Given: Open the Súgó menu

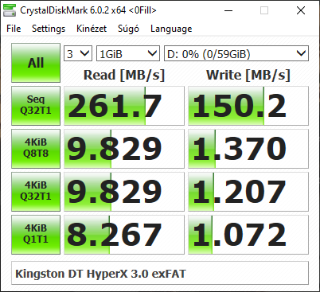Looking at the screenshot, I should (x=128, y=29).
